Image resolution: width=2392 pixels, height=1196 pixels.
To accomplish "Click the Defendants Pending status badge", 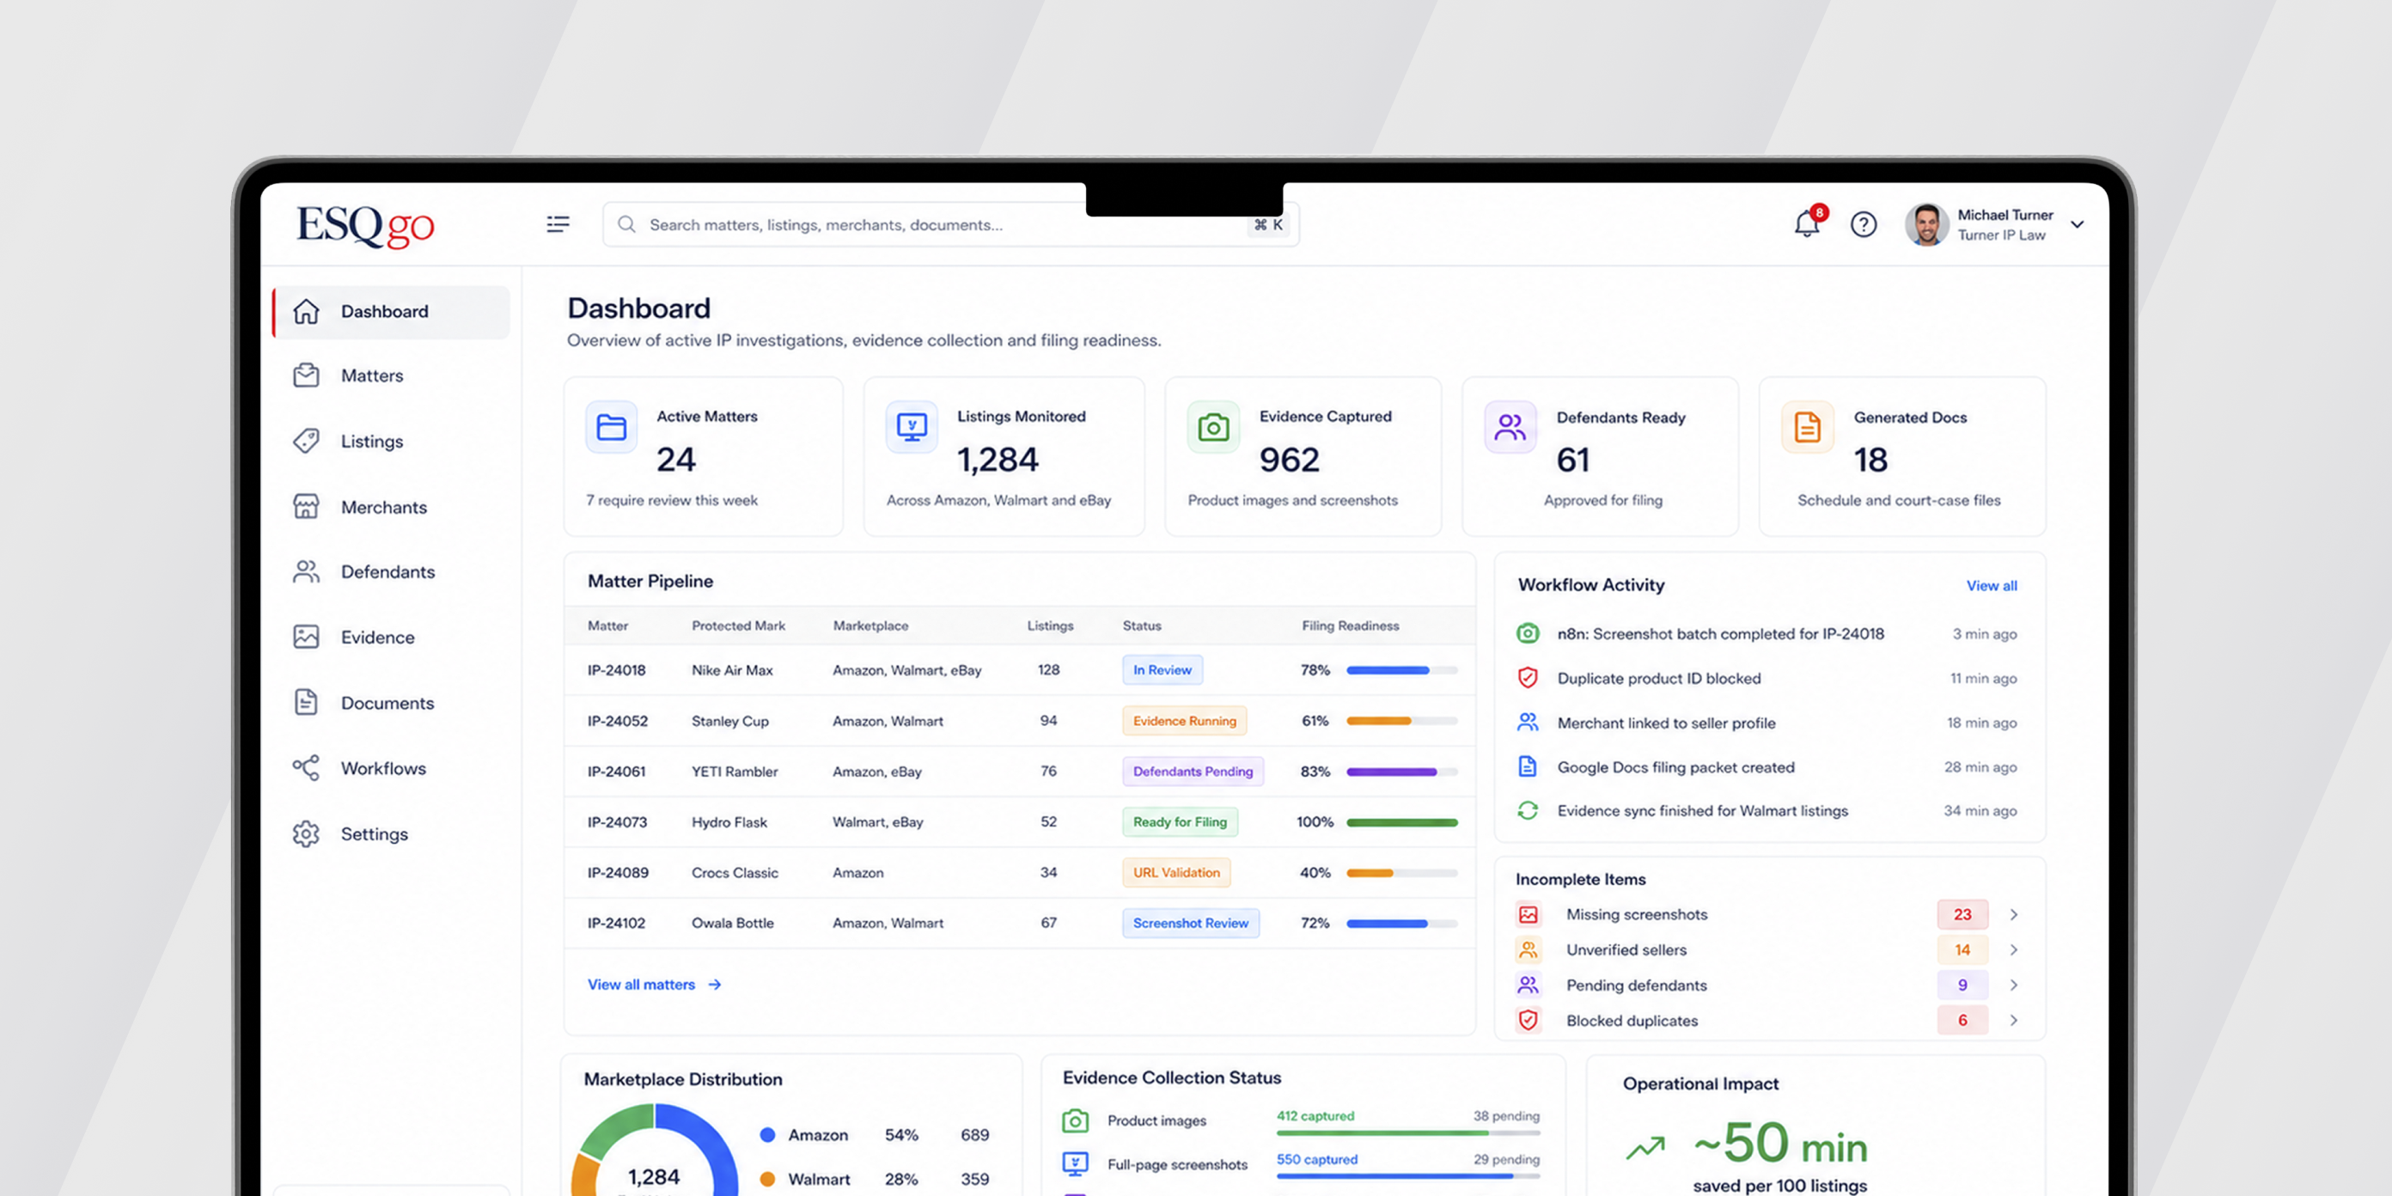I will pos(1193,771).
